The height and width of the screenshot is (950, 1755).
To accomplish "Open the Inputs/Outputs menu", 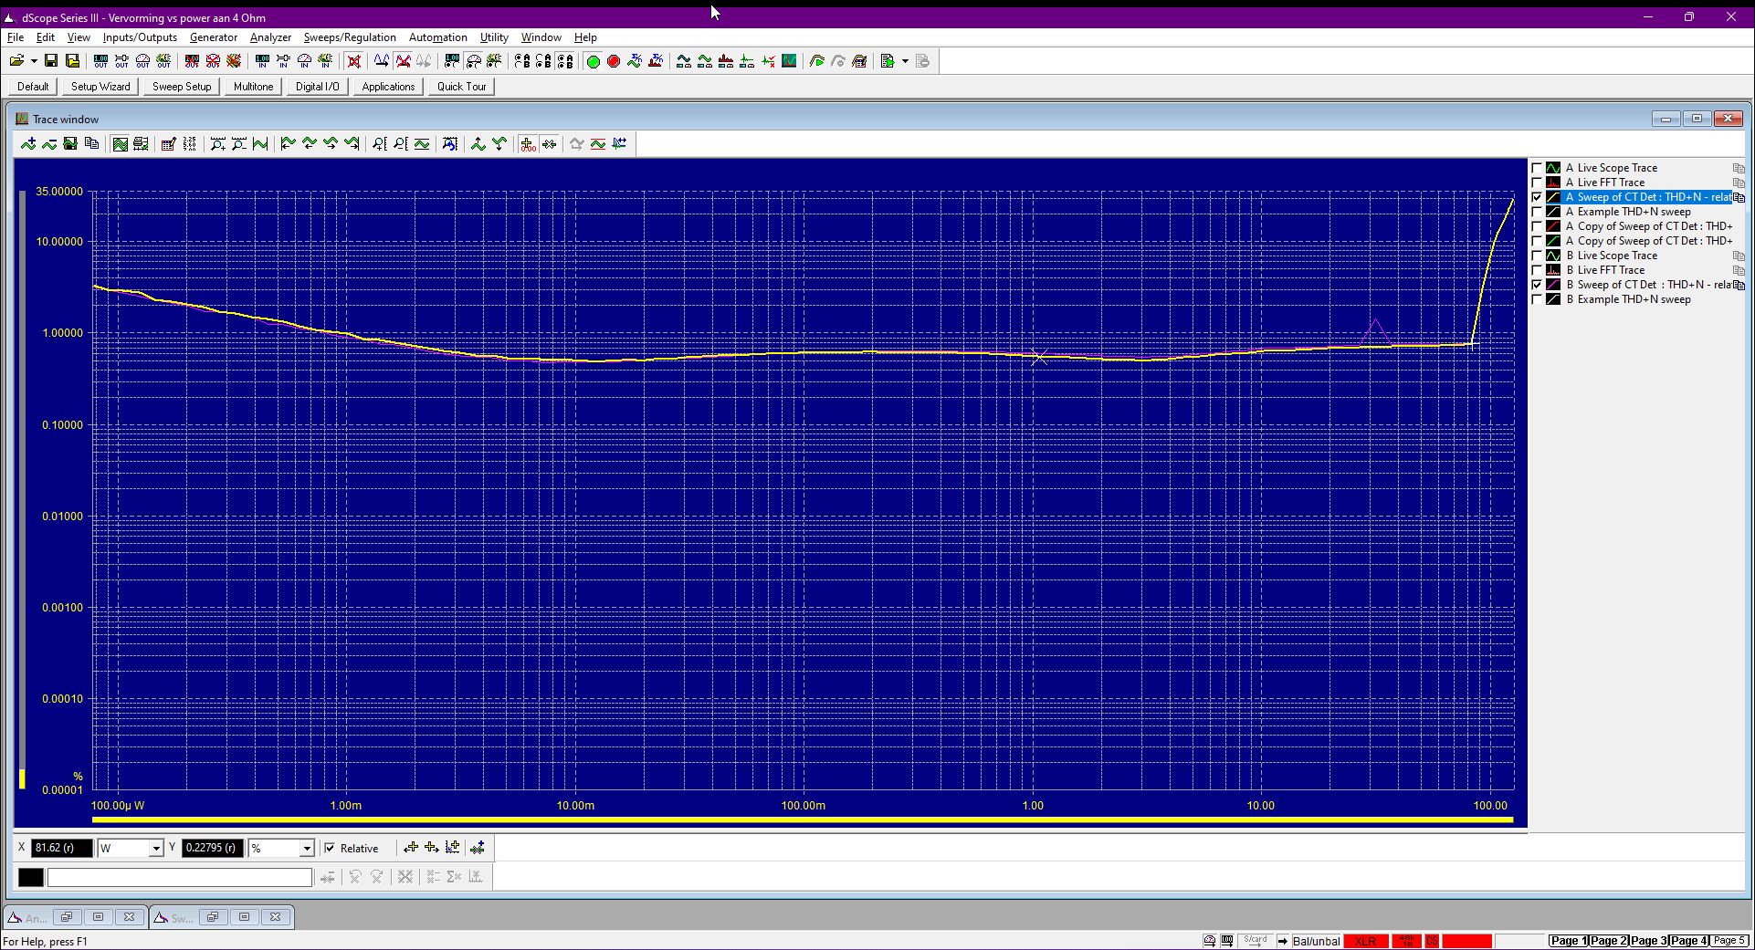I will (140, 37).
